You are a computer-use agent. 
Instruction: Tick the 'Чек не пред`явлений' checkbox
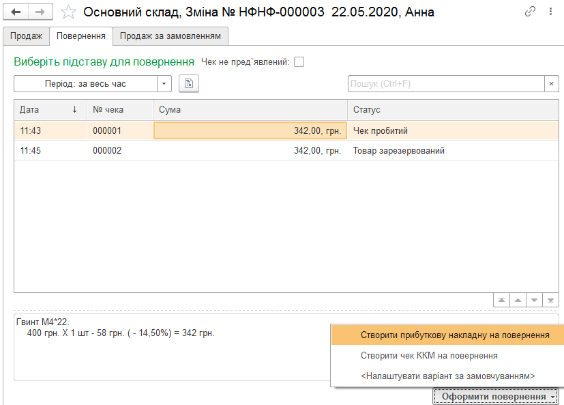pyautogui.click(x=299, y=62)
